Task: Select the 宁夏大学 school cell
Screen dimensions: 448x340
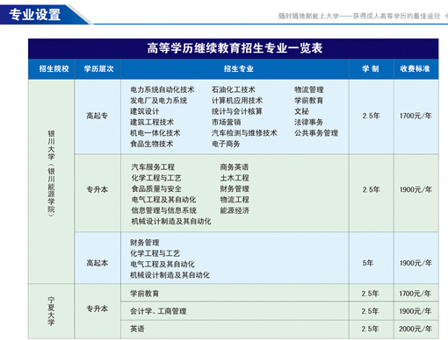Action: (51, 311)
